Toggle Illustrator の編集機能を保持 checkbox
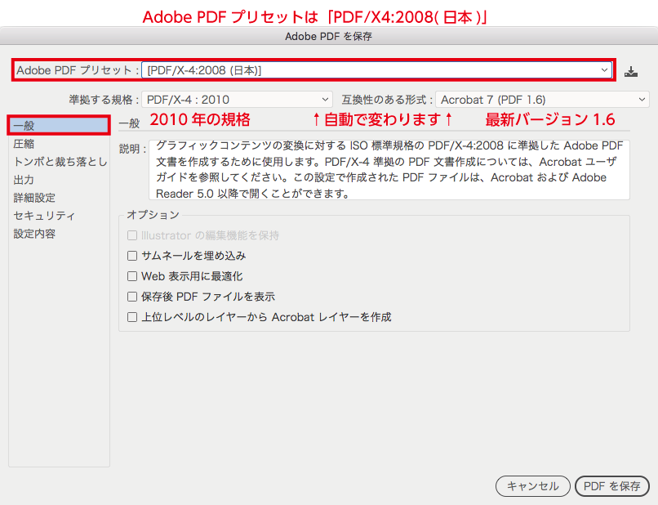 tap(132, 235)
